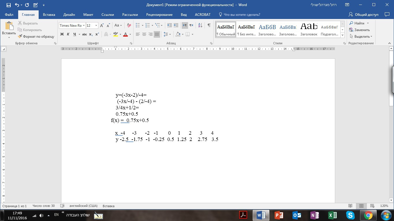Switch to the Вставка ribbon tab

pyautogui.click(x=49, y=15)
